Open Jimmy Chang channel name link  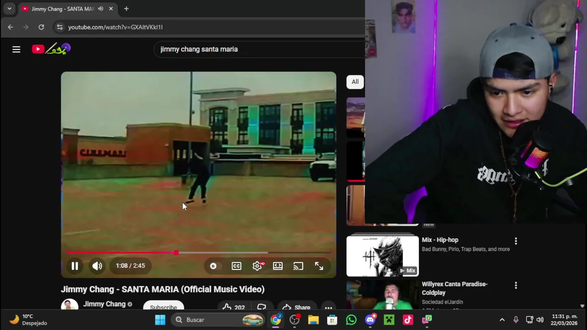point(104,304)
